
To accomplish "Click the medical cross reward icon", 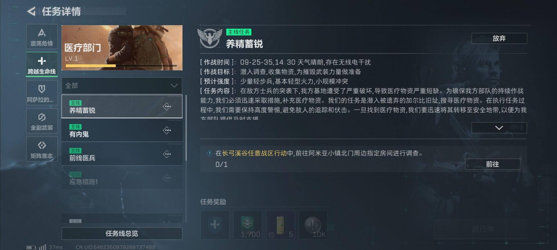I will 215,225.
